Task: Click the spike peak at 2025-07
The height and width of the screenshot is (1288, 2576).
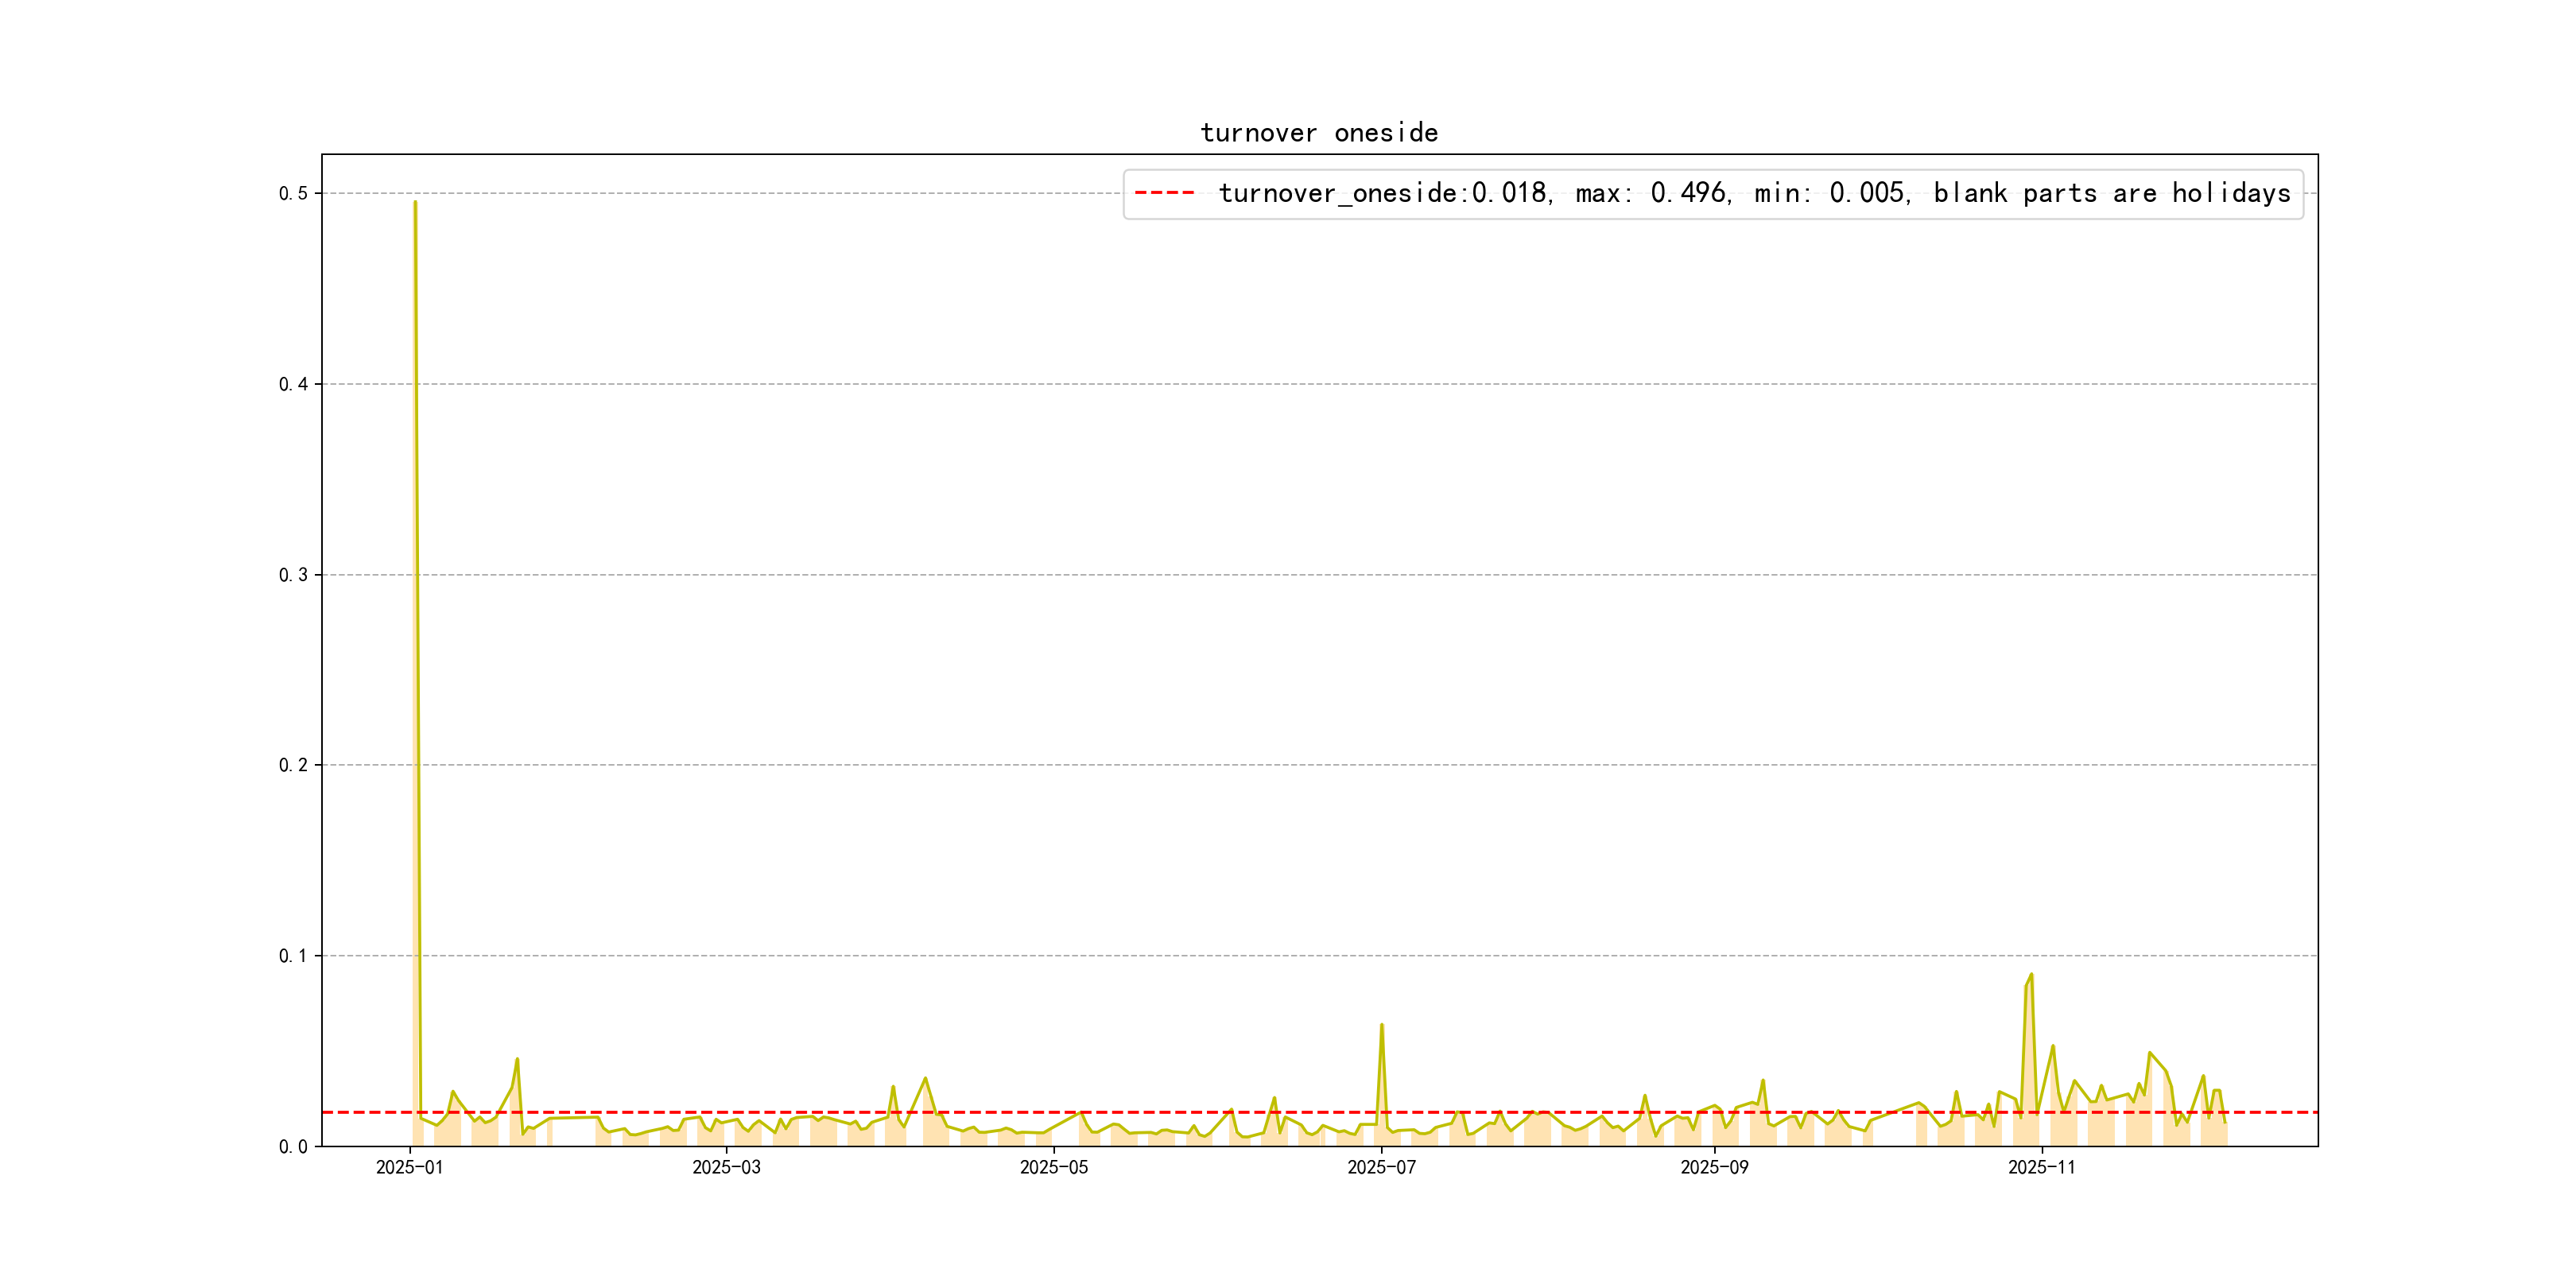Action: 1382,1025
